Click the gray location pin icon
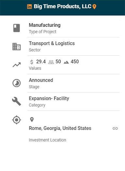The width and height of the screenshot is (125, 171). [32, 120]
